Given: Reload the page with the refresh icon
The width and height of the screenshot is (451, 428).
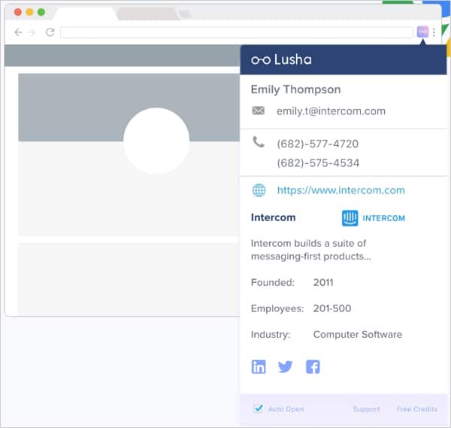Looking at the screenshot, I should point(50,32).
